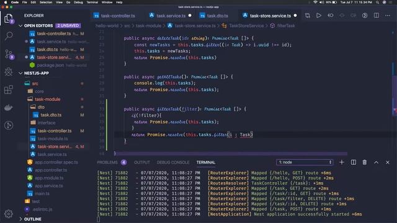Open the Selection menu
The height and width of the screenshot is (223, 397).
click(x=46, y=2)
